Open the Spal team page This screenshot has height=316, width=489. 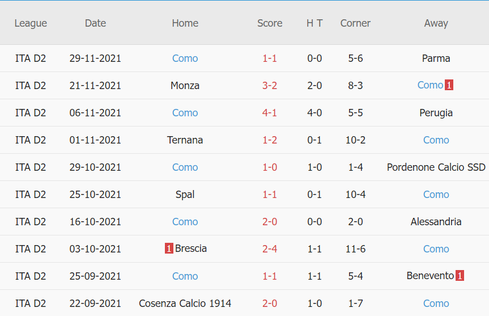click(x=185, y=195)
